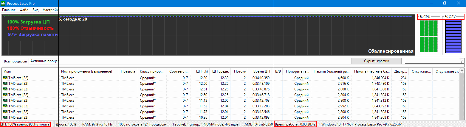This screenshot has height=127, width=466.
Task: Click the Process Lasso title bar icon
Action: 3,3
